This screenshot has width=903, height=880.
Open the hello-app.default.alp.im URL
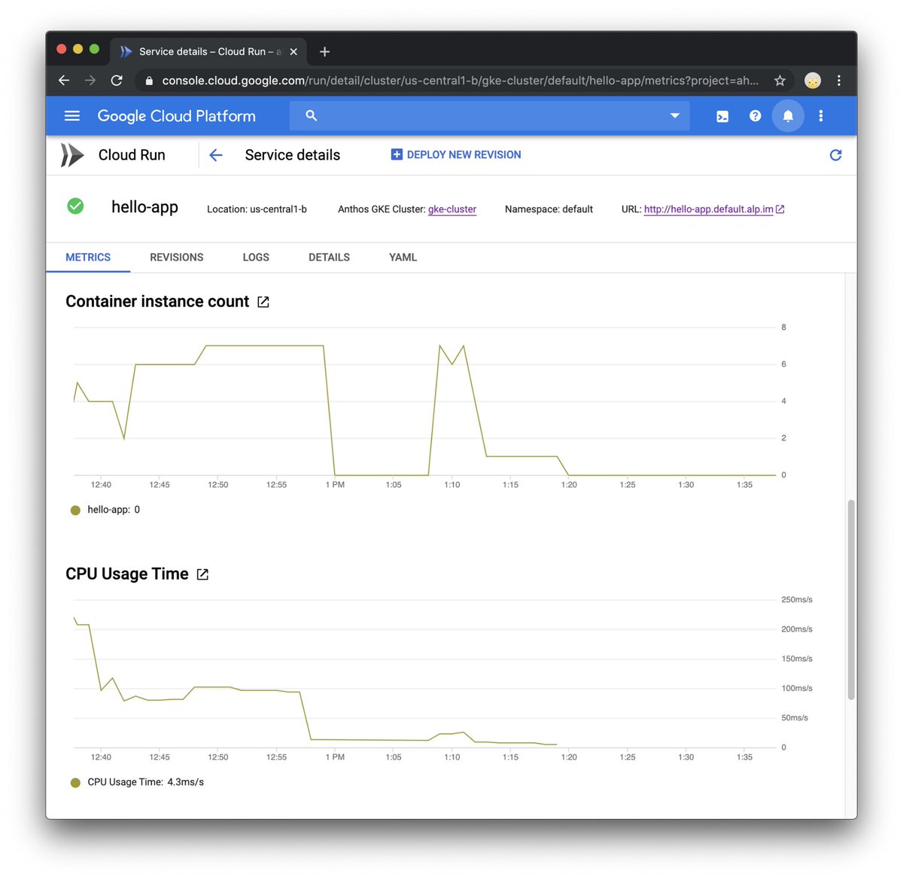pos(708,209)
